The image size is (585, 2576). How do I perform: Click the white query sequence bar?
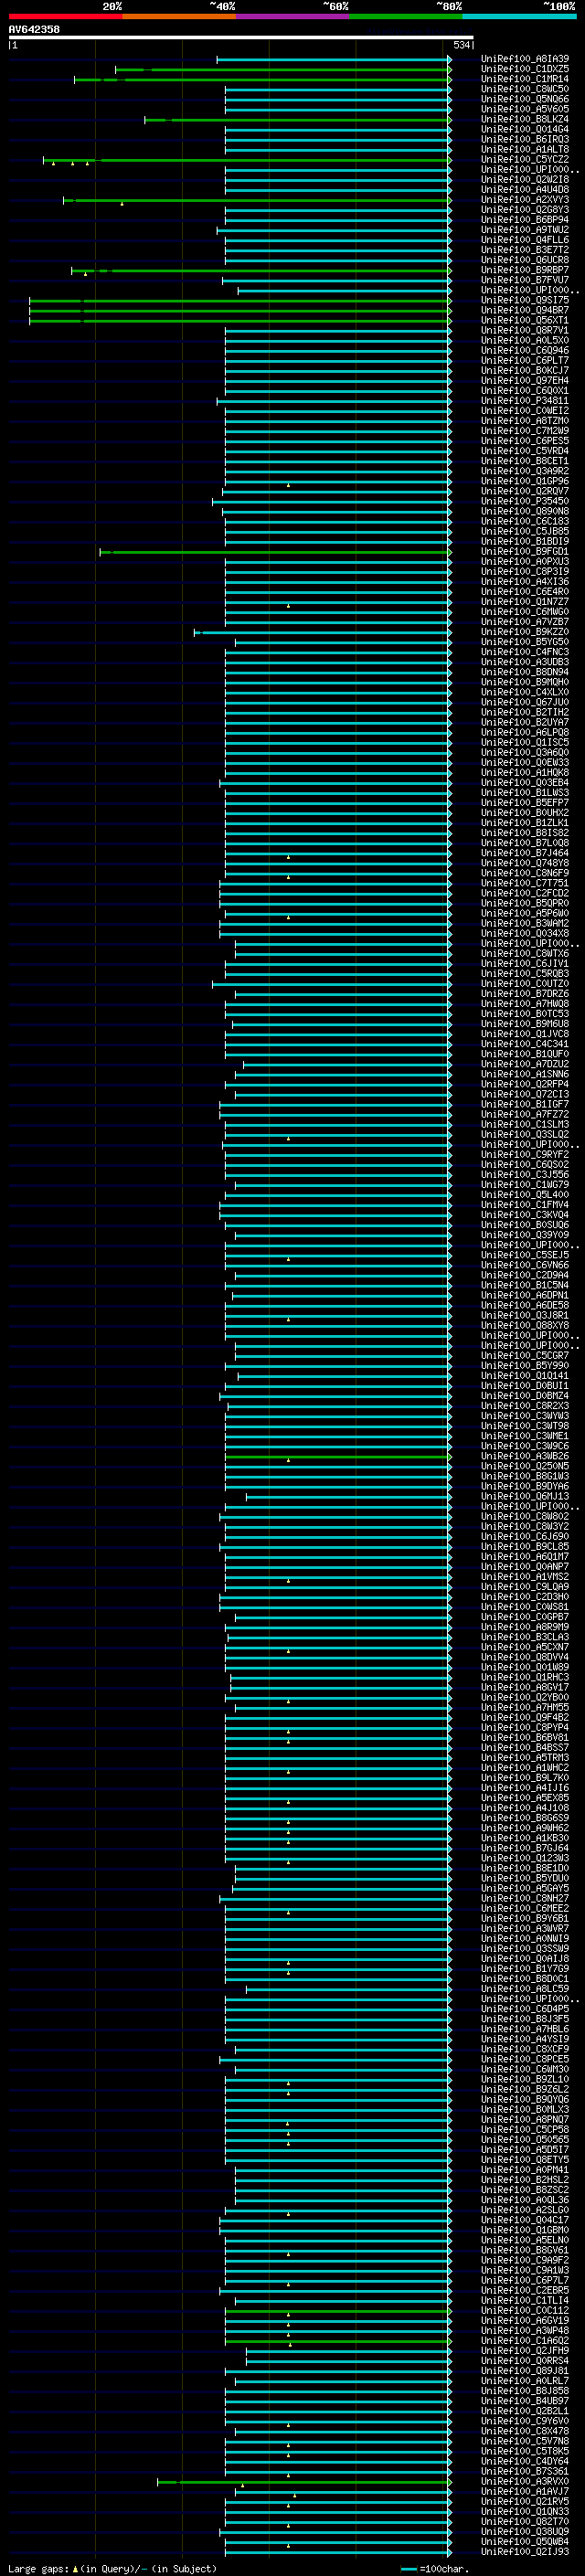tap(241, 38)
